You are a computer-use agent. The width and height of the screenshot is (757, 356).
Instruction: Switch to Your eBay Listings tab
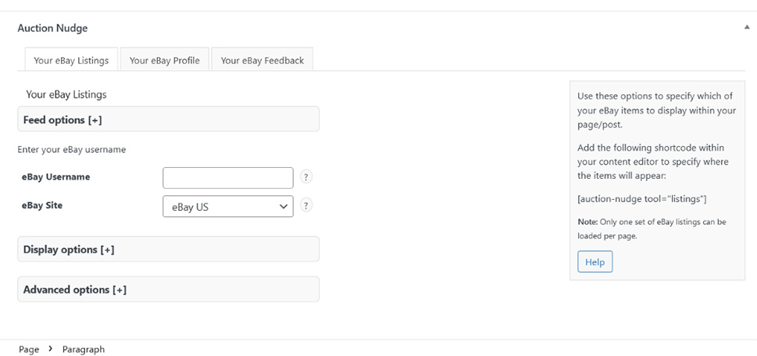[x=71, y=60]
